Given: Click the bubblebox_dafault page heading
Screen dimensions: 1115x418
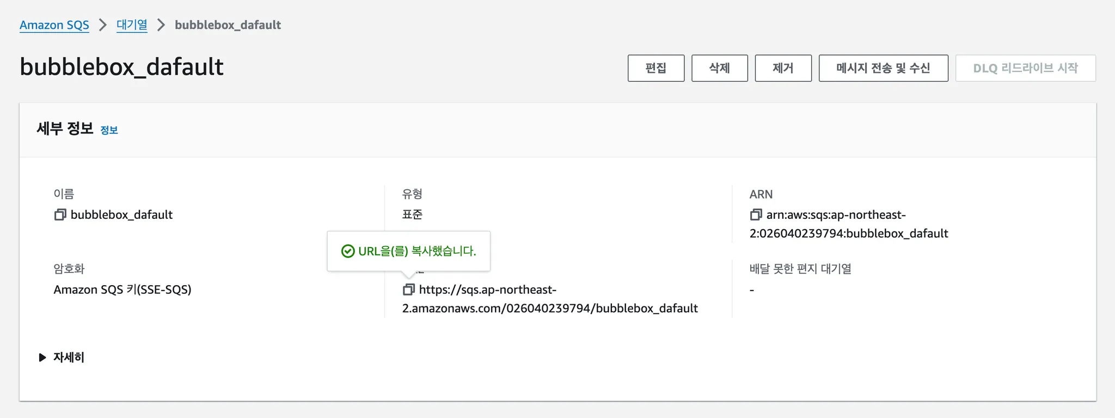Looking at the screenshot, I should [x=121, y=67].
